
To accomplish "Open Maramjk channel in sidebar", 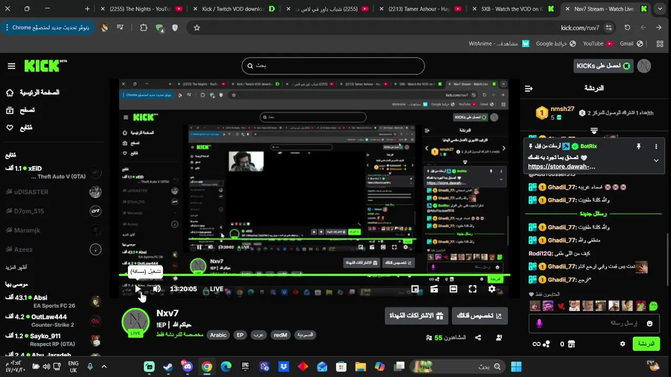I will (53, 230).
